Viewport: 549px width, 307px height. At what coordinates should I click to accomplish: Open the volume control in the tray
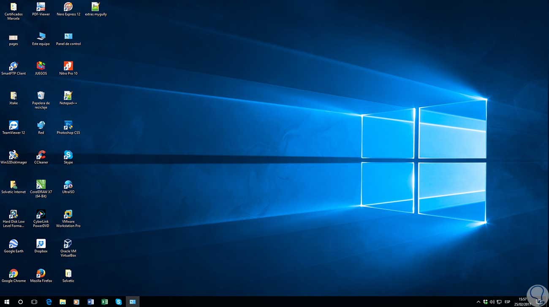492,302
